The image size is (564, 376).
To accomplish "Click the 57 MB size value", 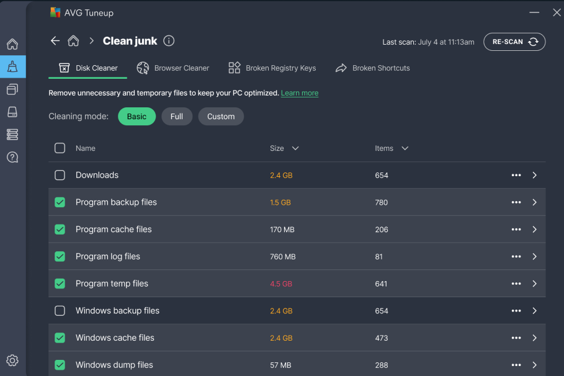I will (x=280, y=365).
